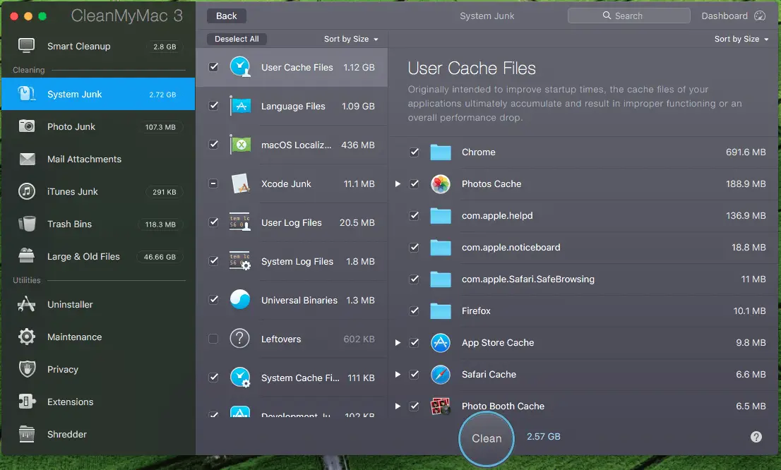
Task: Click the Photo Booth Cache icon
Action: 441,406
